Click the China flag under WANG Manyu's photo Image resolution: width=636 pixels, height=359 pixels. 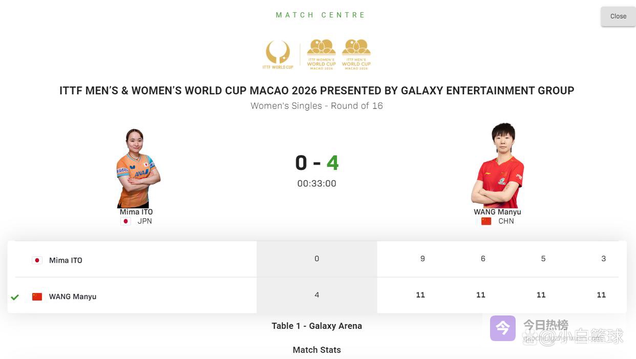[486, 221]
